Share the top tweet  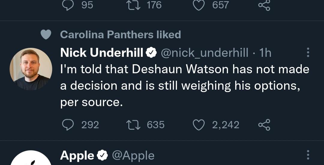point(264,5)
